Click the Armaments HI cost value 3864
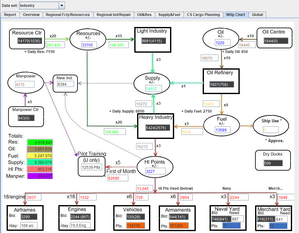299x233 pixels. coord(186,197)
